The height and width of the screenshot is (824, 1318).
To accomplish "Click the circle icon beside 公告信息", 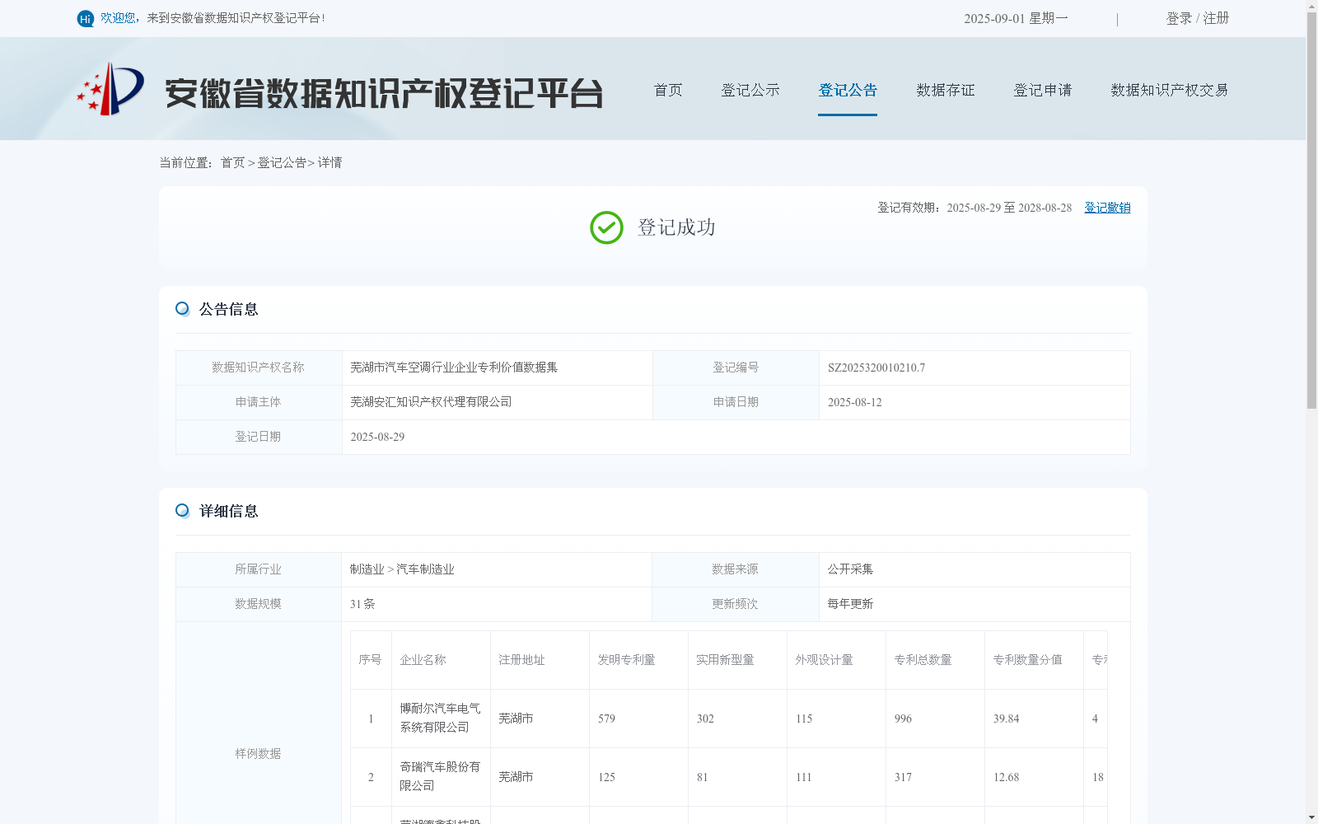I will (181, 308).
